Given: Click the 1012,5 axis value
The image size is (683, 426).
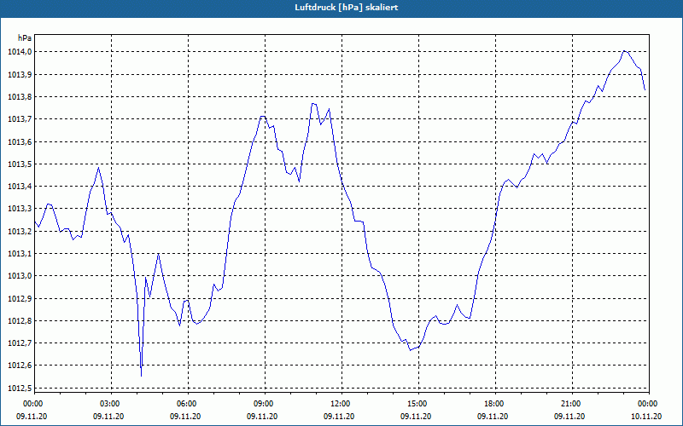Looking at the screenshot, I should [20, 389].
